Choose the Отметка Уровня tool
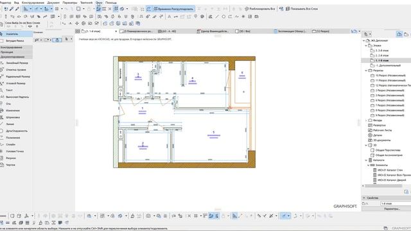This screenshot has width=411, height=231. (15, 70)
